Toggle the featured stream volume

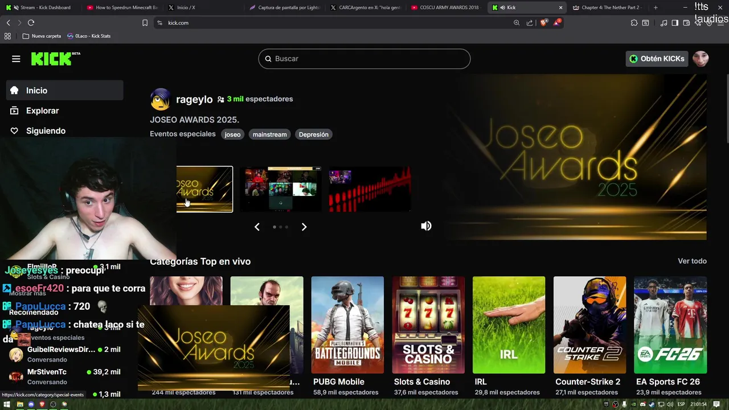(426, 226)
